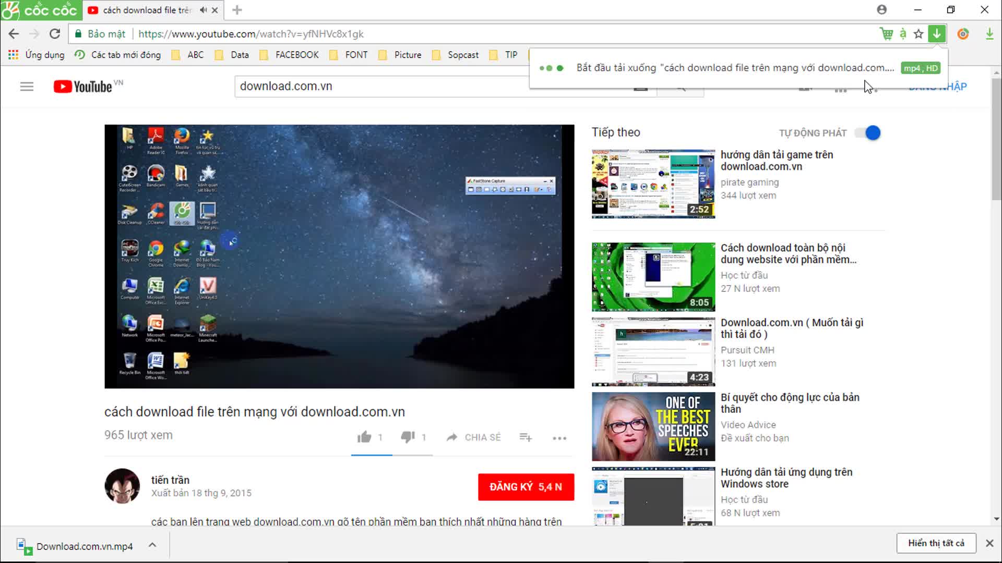
Task: Click the Bảo mật secure site indicator
Action: [100, 34]
